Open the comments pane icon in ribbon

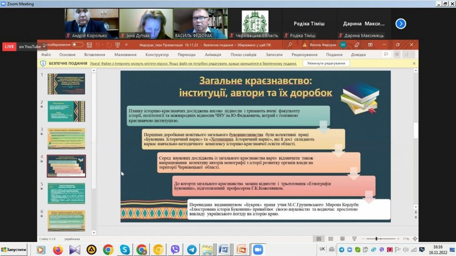tap(386, 55)
